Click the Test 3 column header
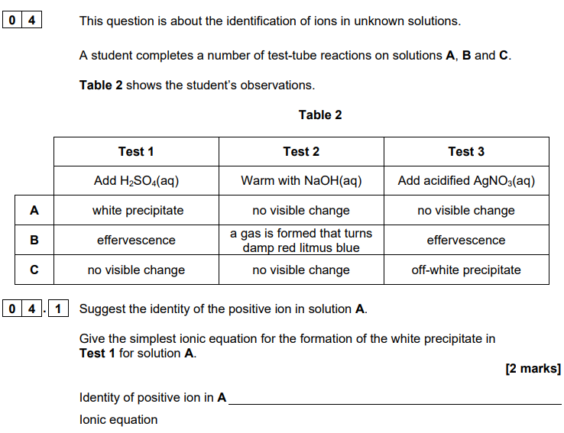Screen dimensions: 564x433 [x=466, y=151]
